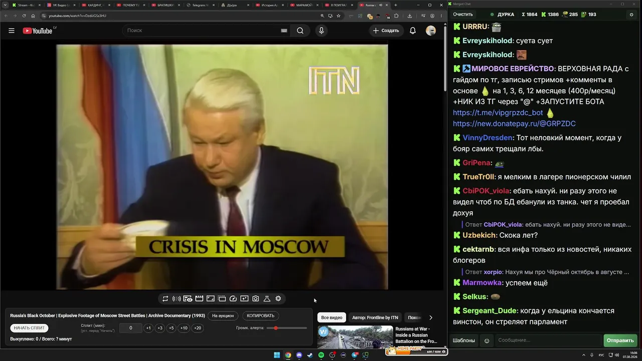This screenshot has height=361, width=642.
Task: Switch to the КАРДИНГ tab
Action: tap(95, 5)
